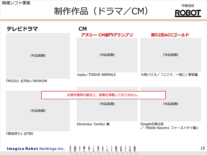This screenshot has height=155, width=207.
Task: Click the Google企業広告 caption line
Action: [152, 124]
